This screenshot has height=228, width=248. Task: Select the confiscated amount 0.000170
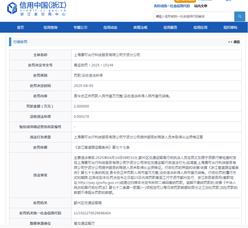[81, 116]
